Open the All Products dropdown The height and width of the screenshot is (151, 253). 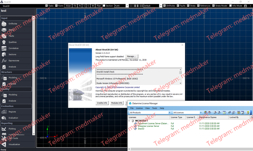coord(170,113)
